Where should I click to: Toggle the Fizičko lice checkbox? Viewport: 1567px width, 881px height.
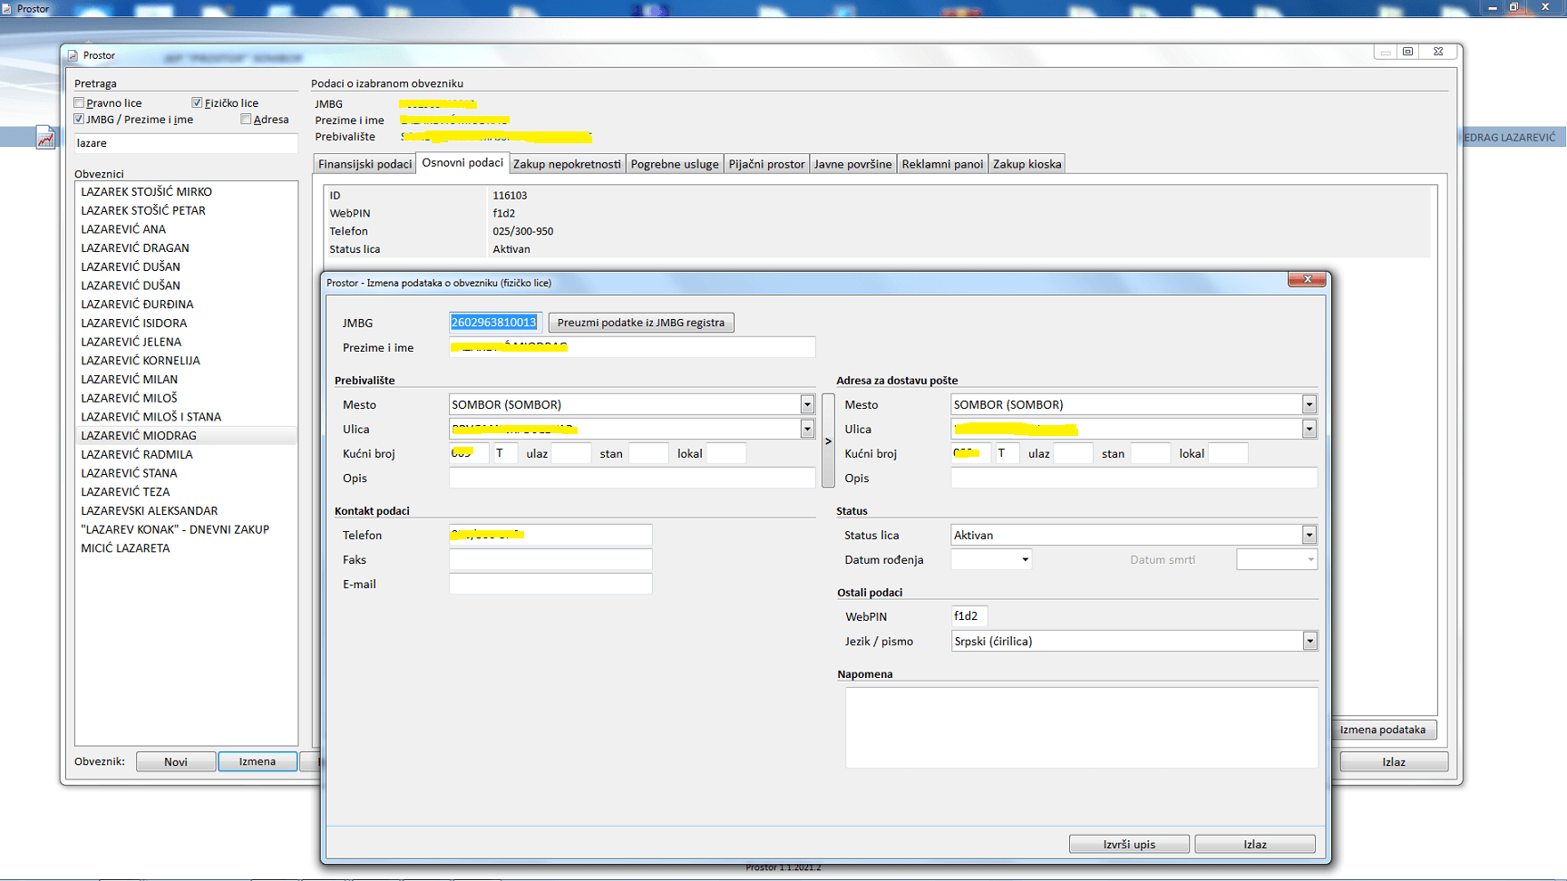point(197,102)
